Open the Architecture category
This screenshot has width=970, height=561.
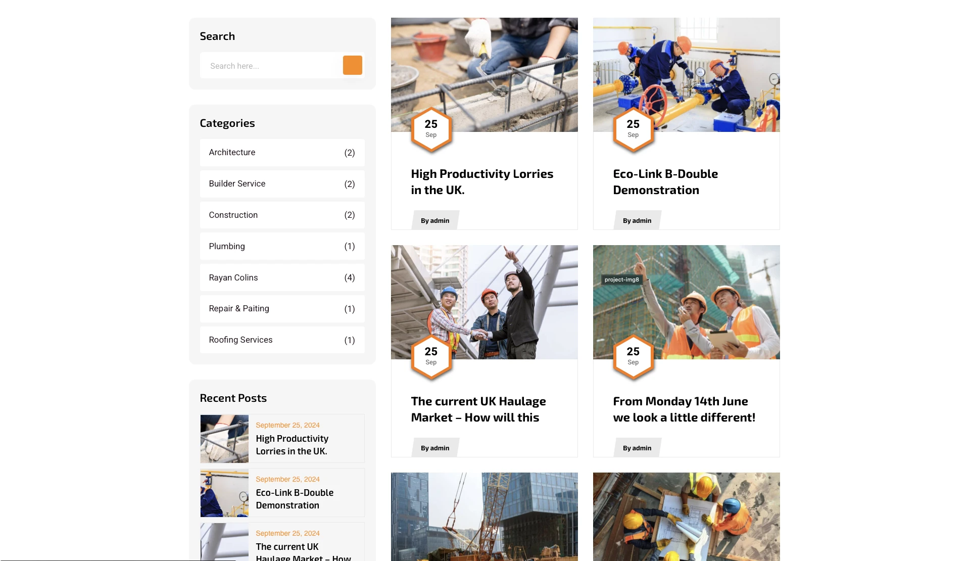(x=232, y=153)
